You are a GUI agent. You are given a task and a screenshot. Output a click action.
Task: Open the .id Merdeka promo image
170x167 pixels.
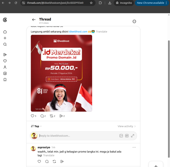coord(62,73)
